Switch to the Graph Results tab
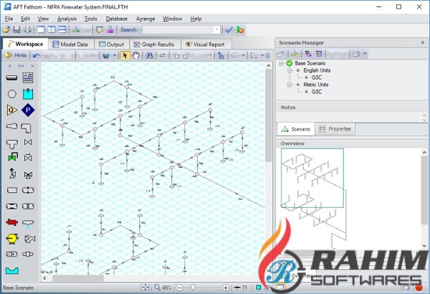 [x=154, y=44]
